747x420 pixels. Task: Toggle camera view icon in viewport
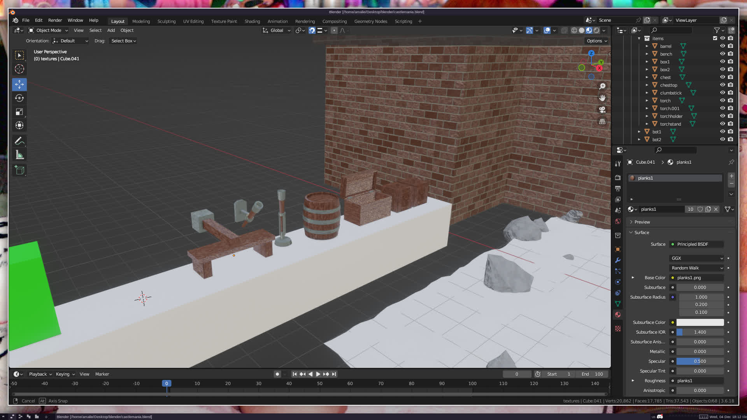click(x=602, y=110)
